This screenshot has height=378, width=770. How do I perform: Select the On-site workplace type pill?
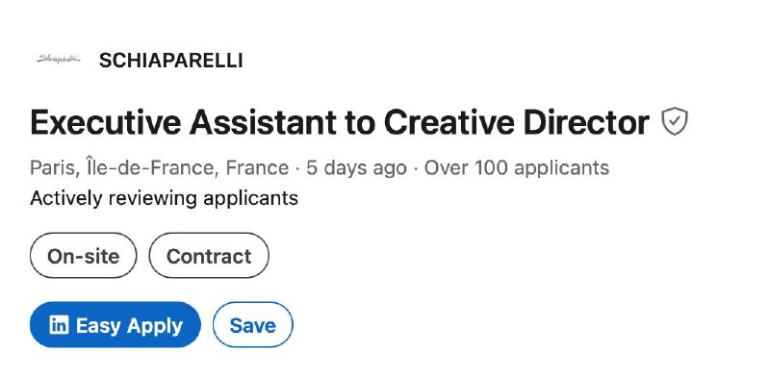click(x=84, y=256)
